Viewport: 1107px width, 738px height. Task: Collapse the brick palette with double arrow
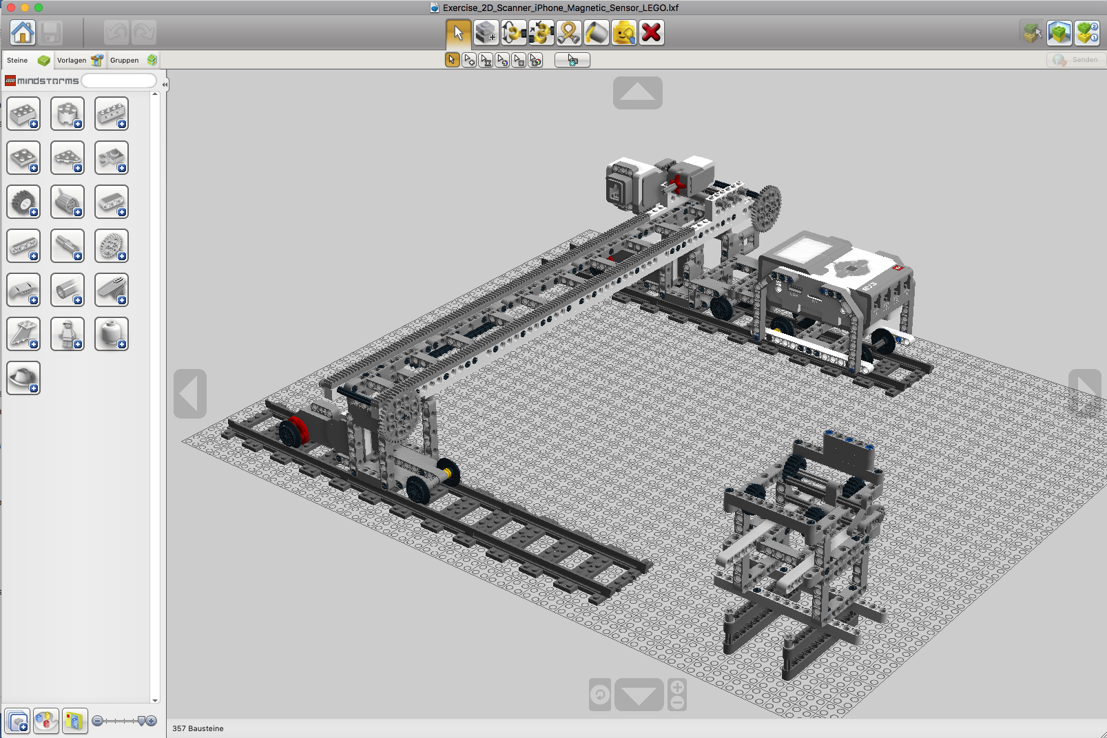coord(165,84)
